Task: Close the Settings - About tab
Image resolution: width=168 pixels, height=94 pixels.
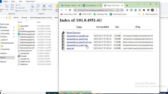Action: click(x=79, y=5)
